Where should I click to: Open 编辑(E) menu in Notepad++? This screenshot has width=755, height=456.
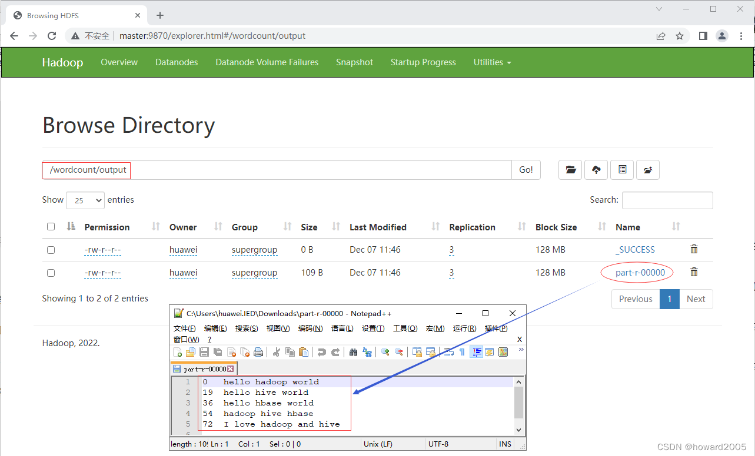pyautogui.click(x=215, y=328)
